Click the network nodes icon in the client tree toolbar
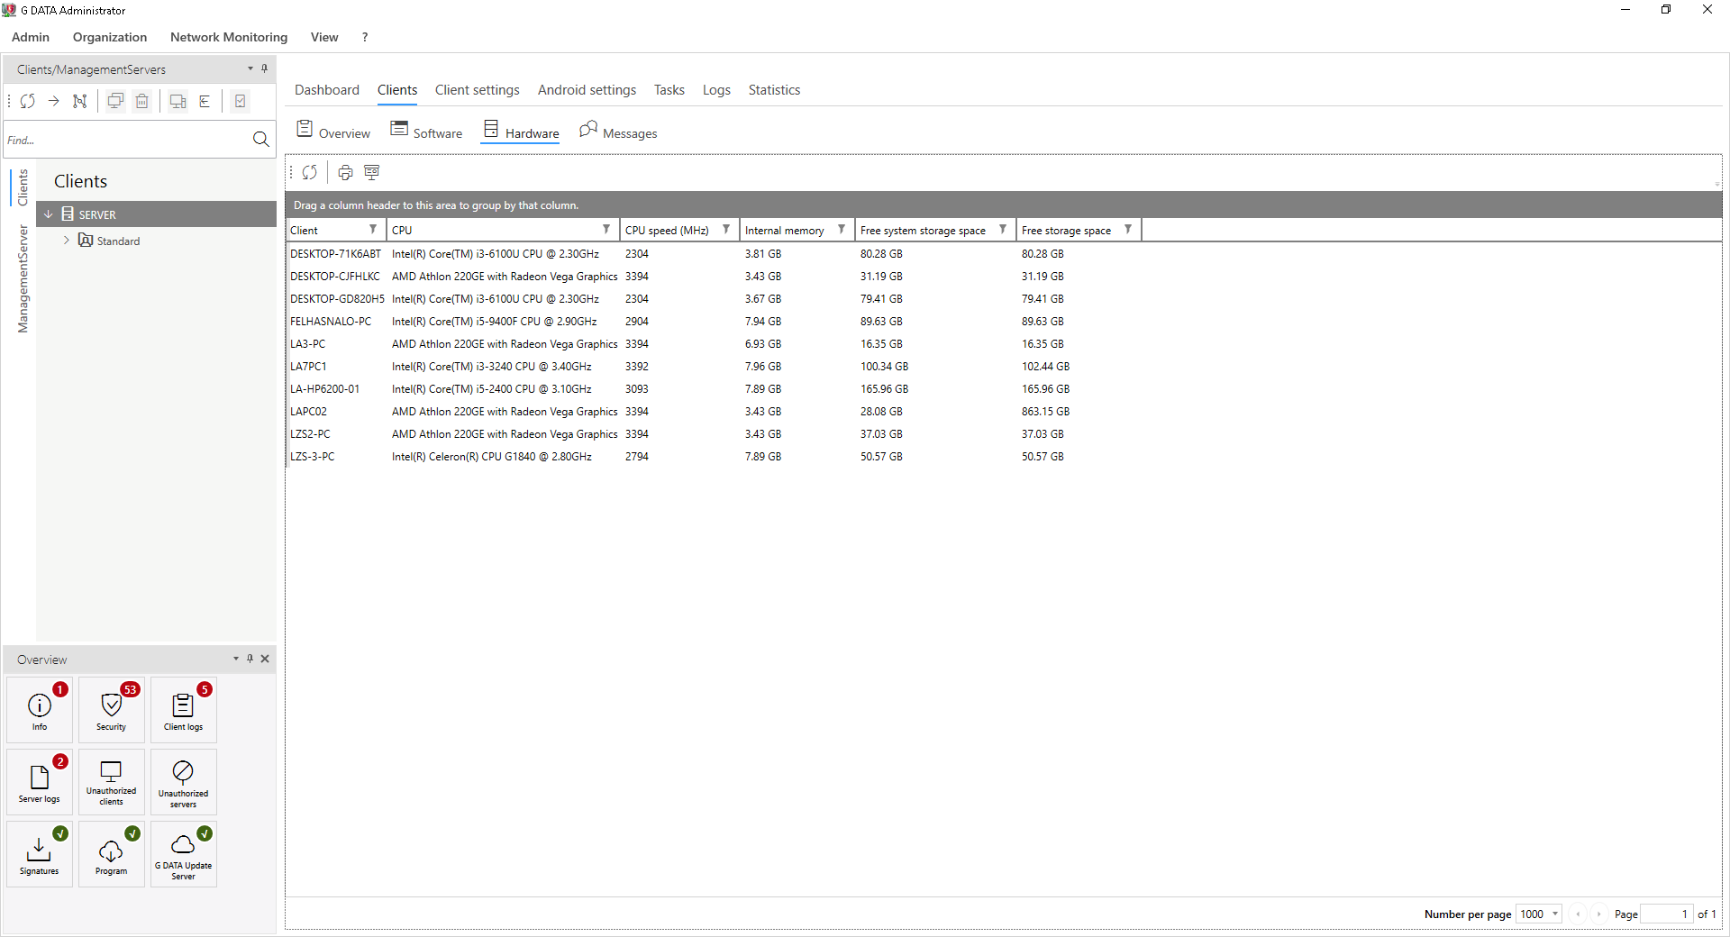 pos(80,101)
